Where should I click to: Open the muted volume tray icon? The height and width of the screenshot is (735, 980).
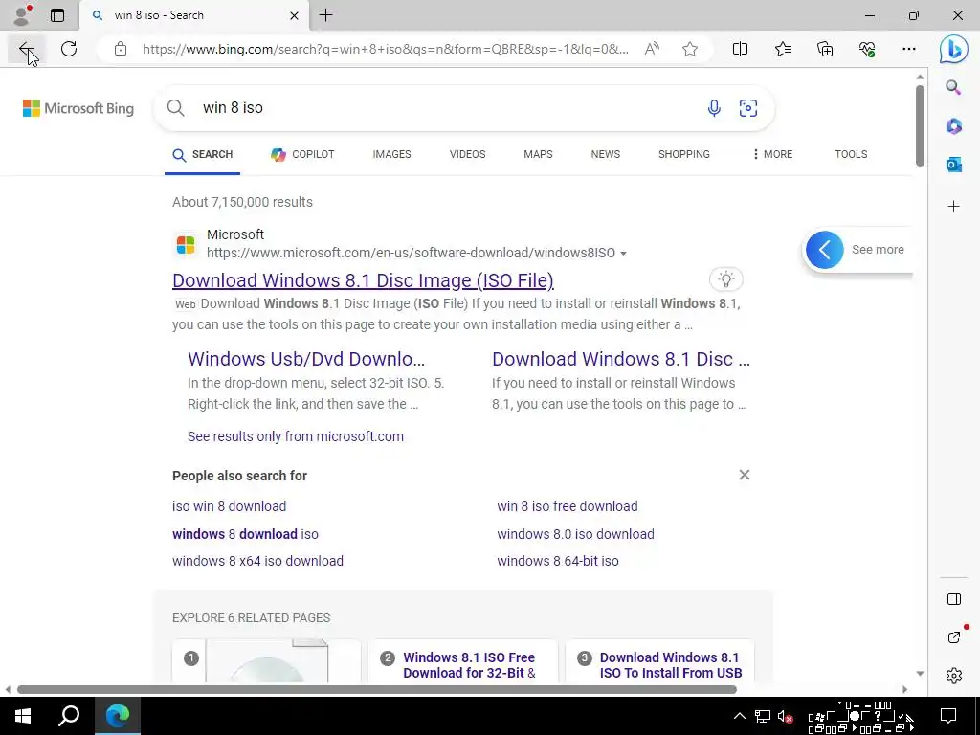[x=785, y=716]
